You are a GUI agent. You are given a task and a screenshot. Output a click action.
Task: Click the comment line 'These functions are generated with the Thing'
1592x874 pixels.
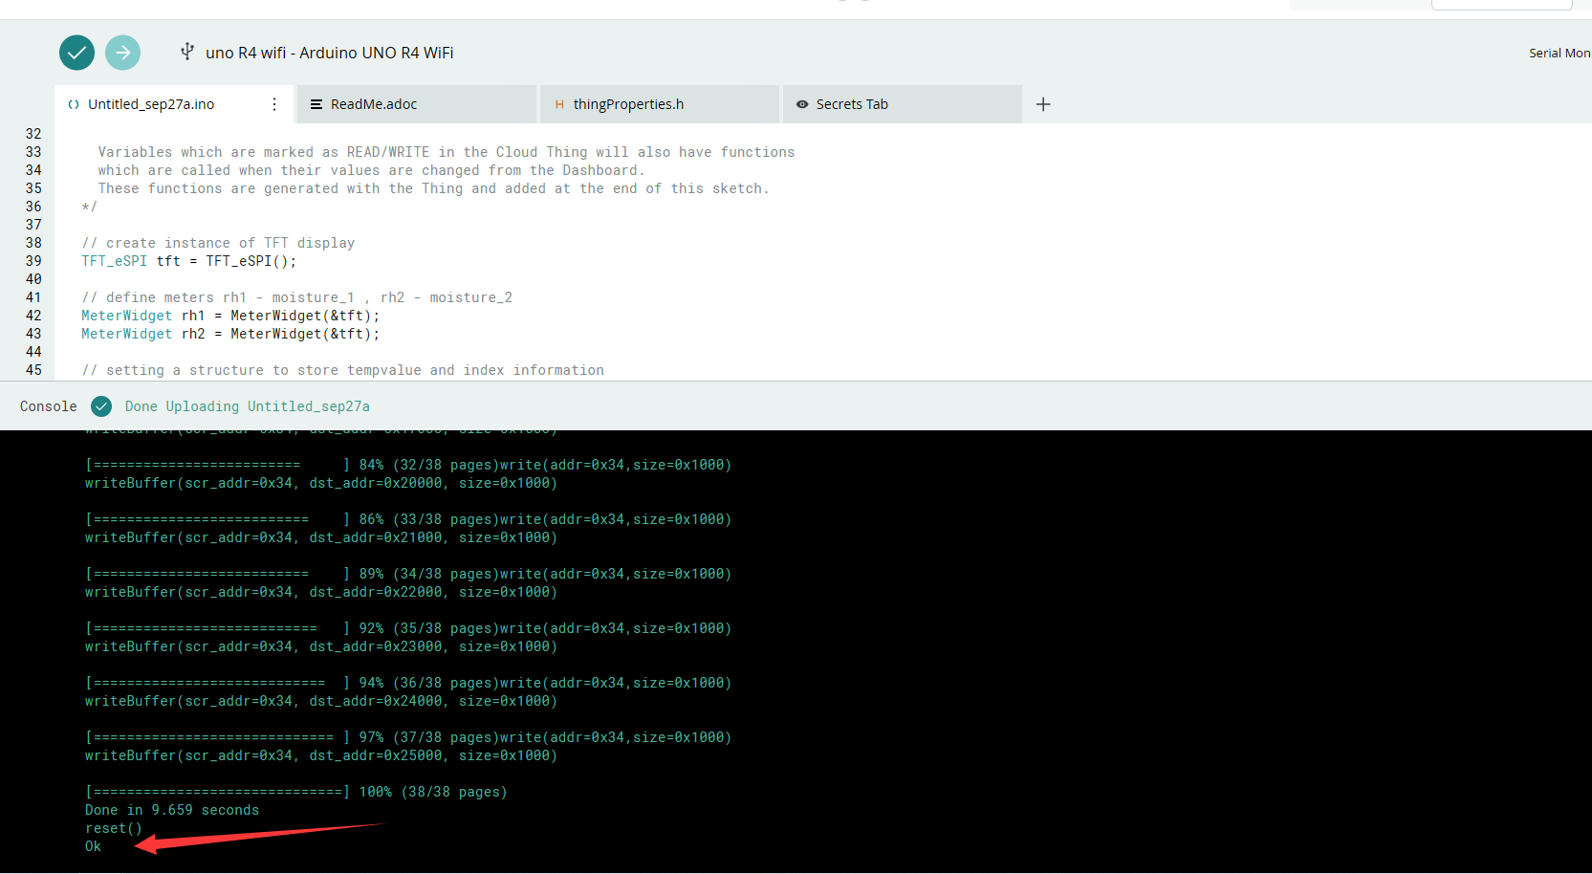pos(433,188)
